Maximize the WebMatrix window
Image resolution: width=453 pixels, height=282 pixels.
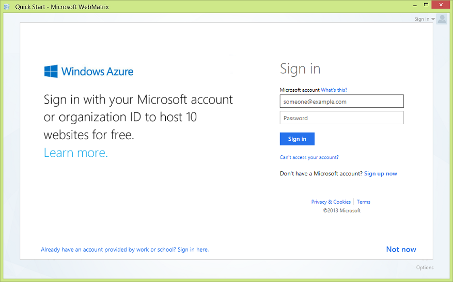click(426, 5)
